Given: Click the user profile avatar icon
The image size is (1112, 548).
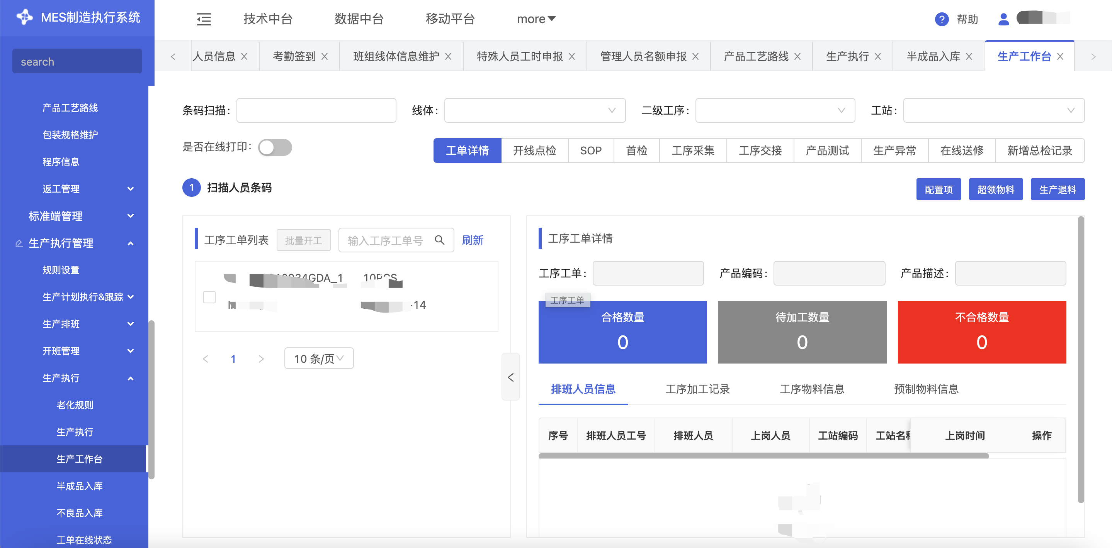Looking at the screenshot, I should 1003,19.
